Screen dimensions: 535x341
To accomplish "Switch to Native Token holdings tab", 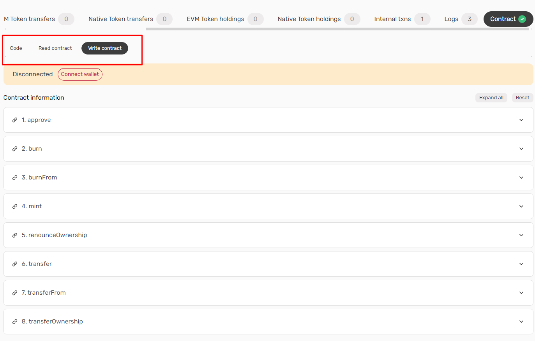I will click(319, 19).
